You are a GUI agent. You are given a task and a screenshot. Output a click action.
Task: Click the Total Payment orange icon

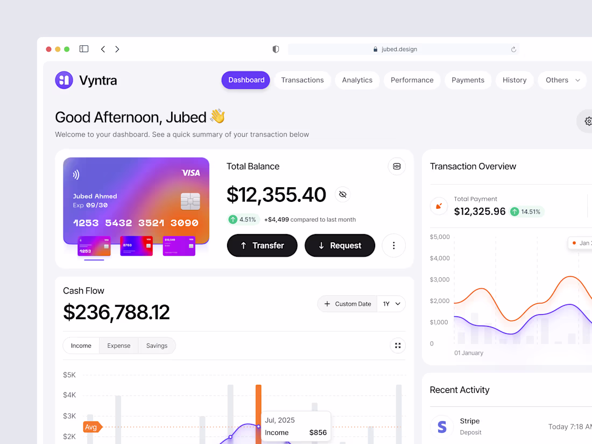439,206
